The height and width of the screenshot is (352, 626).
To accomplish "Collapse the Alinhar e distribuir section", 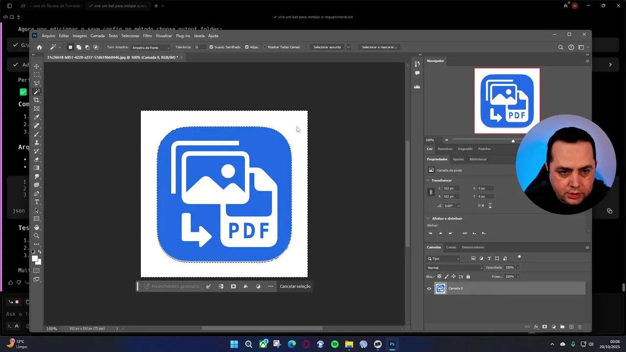I will click(428, 219).
